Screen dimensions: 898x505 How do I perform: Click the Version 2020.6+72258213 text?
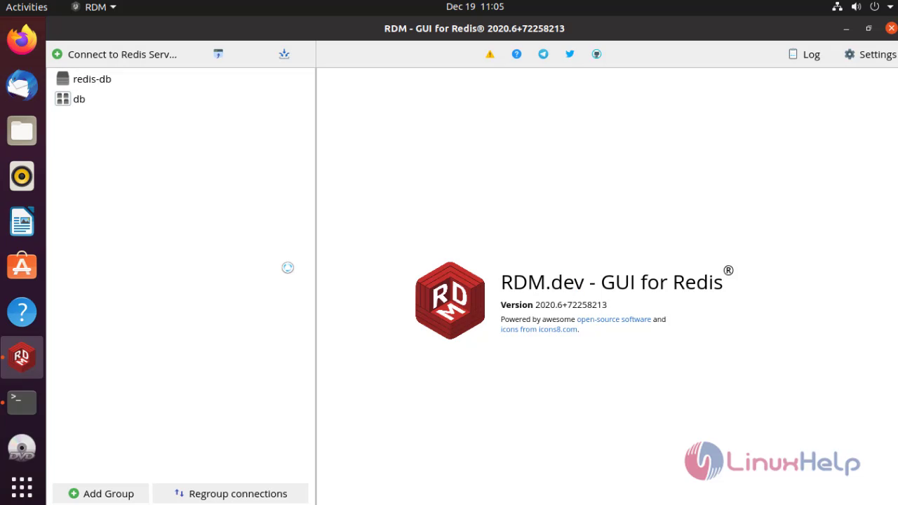(x=554, y=305)
